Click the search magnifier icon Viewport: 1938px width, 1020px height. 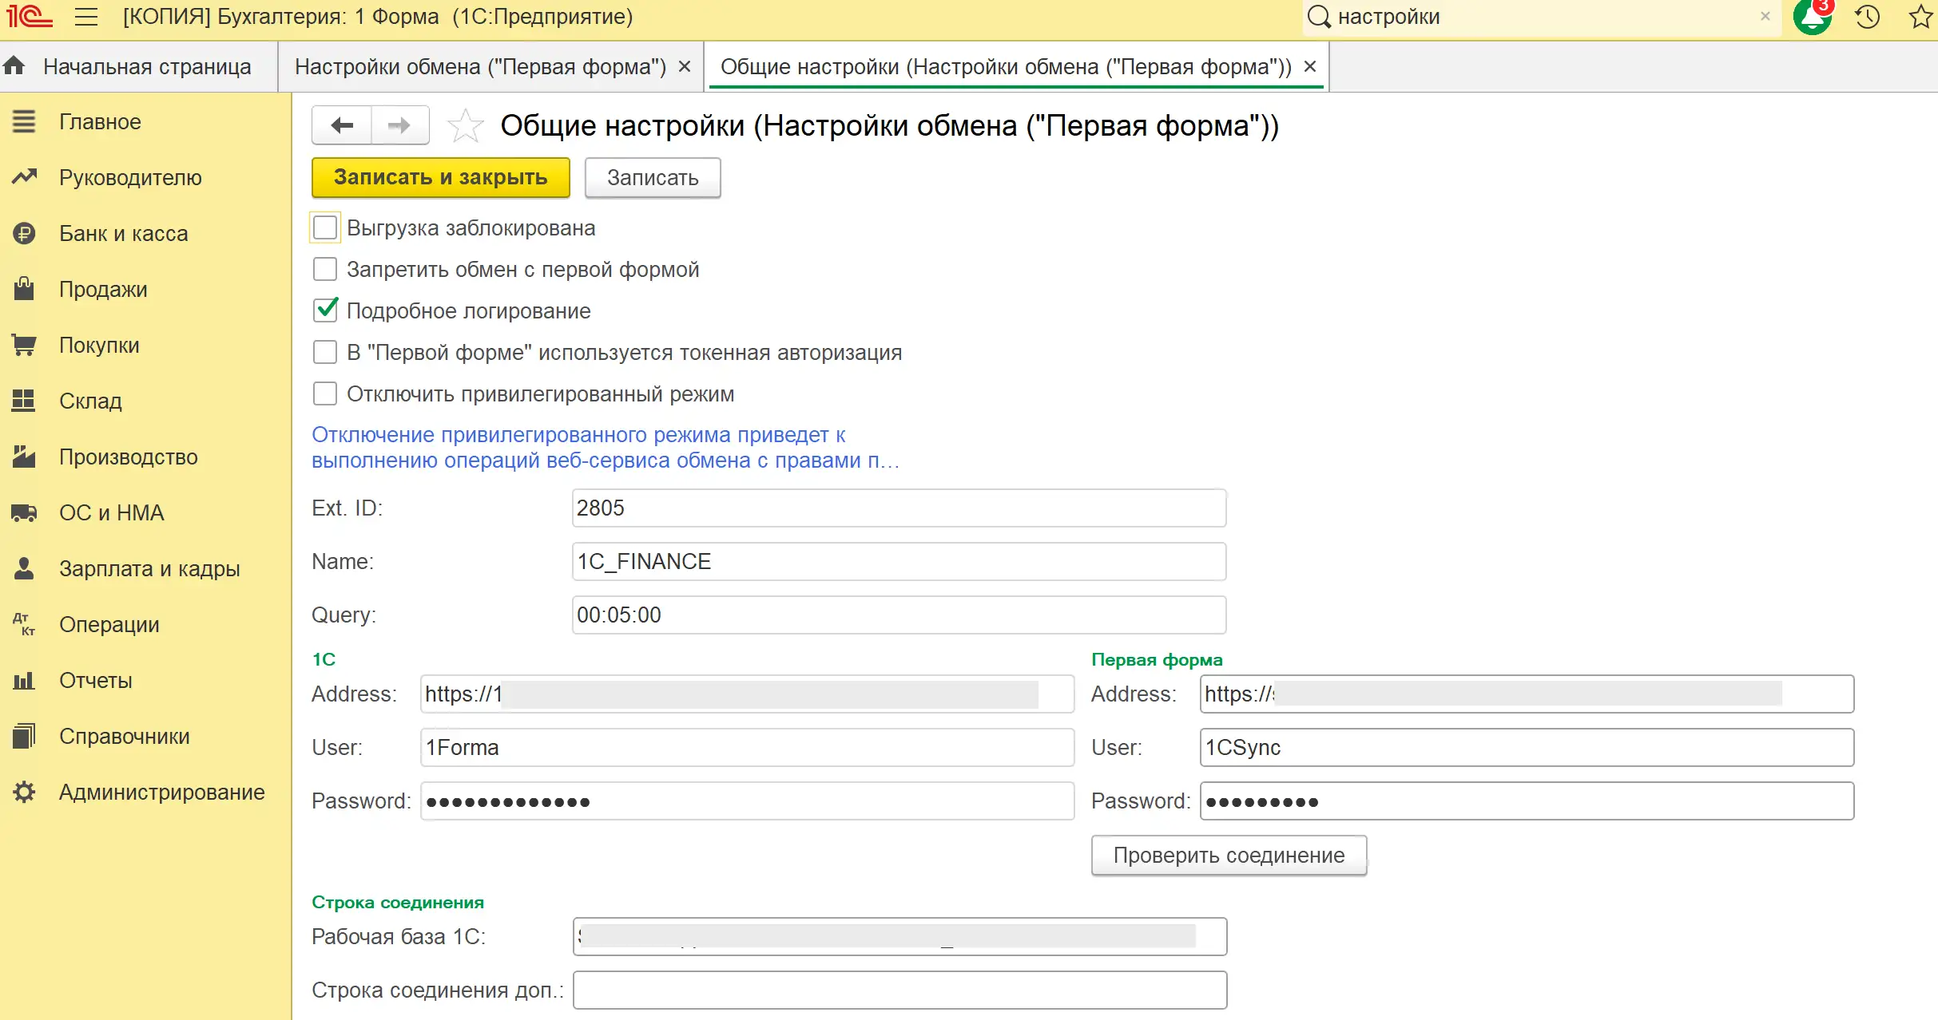pyautogui.click(x=1319, y=17)
